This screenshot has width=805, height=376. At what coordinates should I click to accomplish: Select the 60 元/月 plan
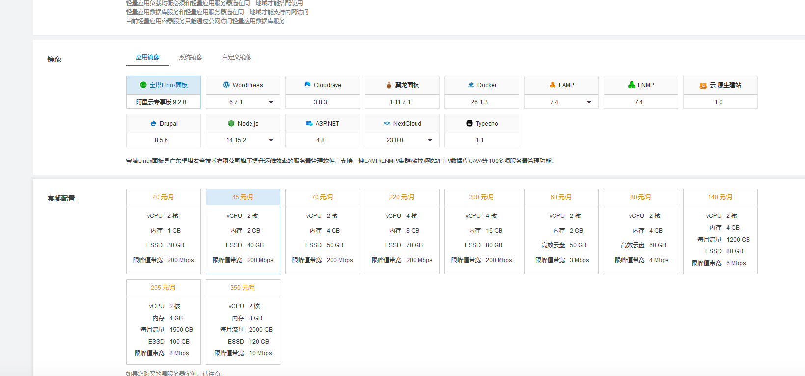(x=561, y=232)
